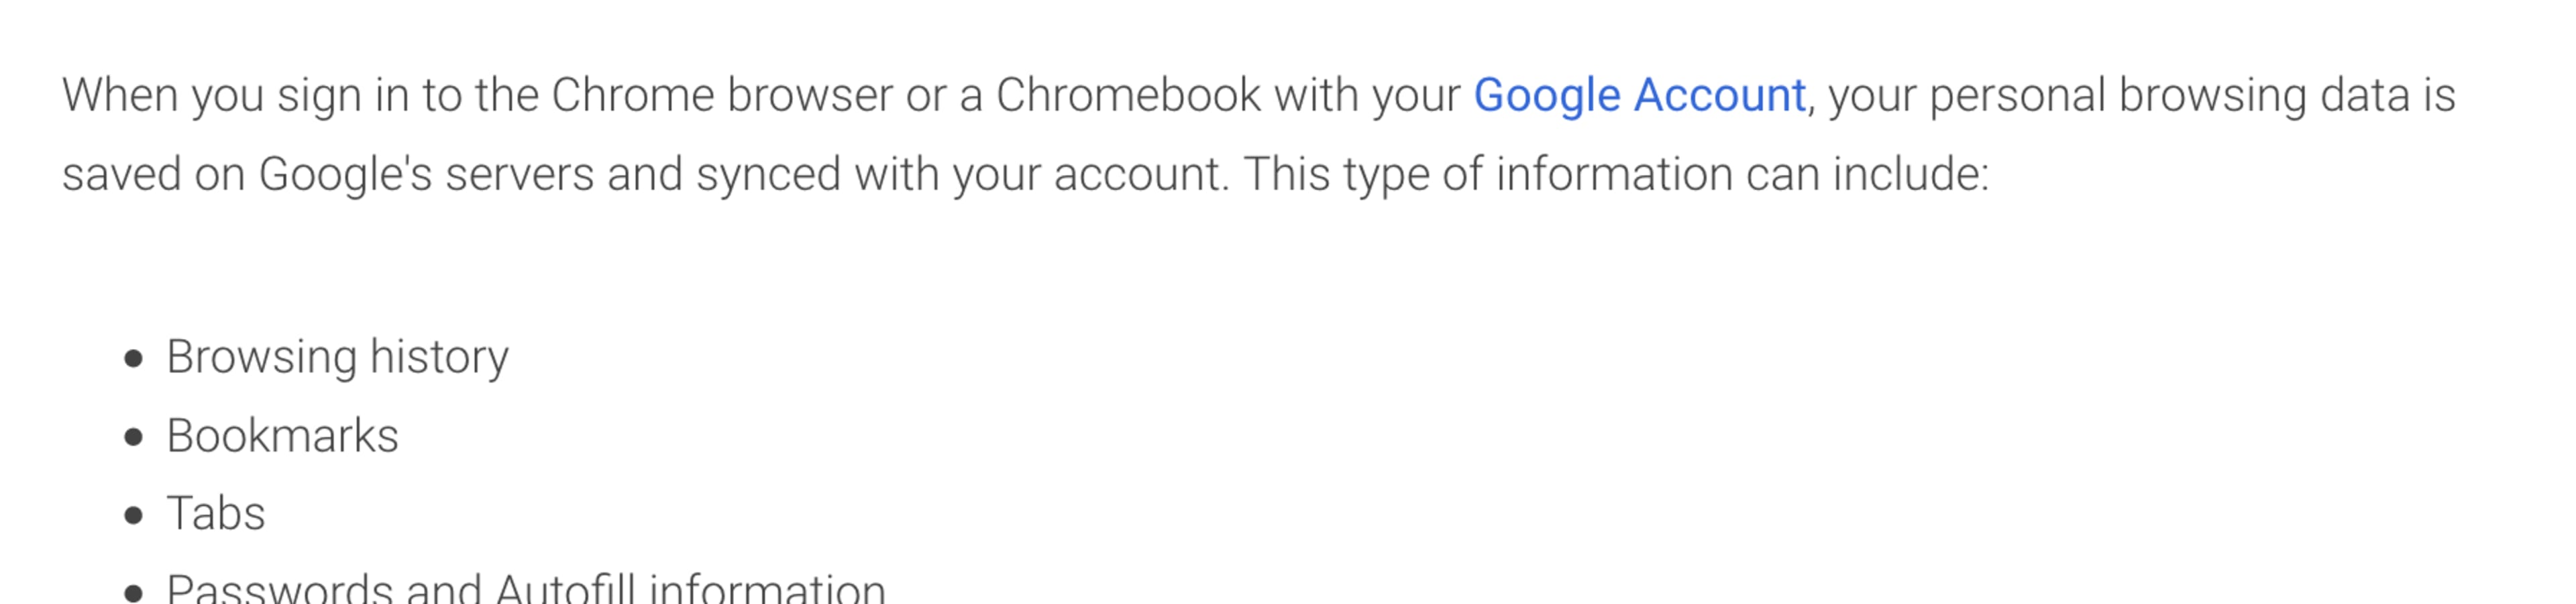Click the word Autofill in the last bullet
2576x604 pixels.
(x=565, y=588)
